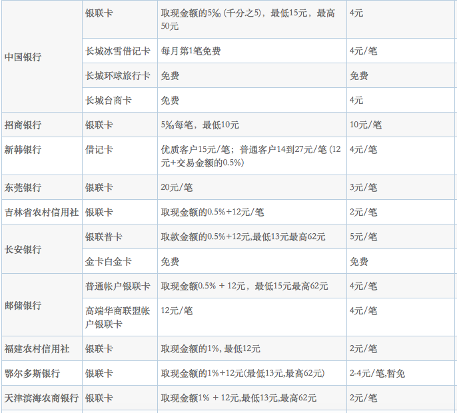The height and width of the screenshot is (413, 457).
Task: Click 银联卡 in the 招商银行 row
Action: [99, 125]
